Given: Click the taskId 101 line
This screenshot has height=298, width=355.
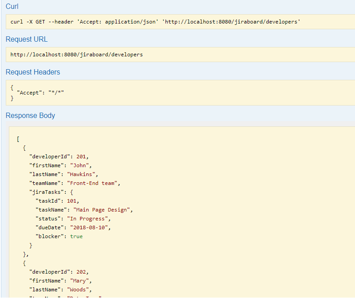Looking at the screenshot, I should (x=57, y=201).
